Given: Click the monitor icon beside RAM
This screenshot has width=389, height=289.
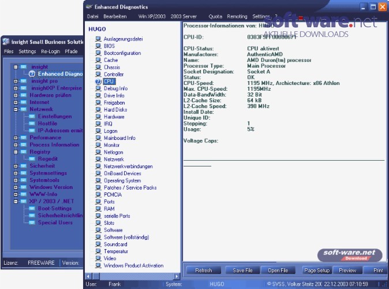Looking at the screenshot, I should coord(98,209).
